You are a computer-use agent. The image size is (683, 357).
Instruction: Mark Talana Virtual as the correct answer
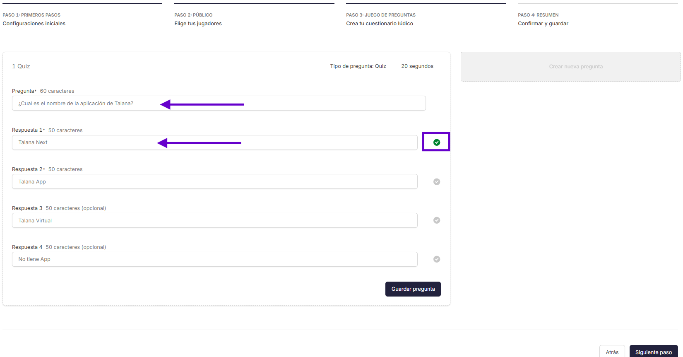(437, 220)
